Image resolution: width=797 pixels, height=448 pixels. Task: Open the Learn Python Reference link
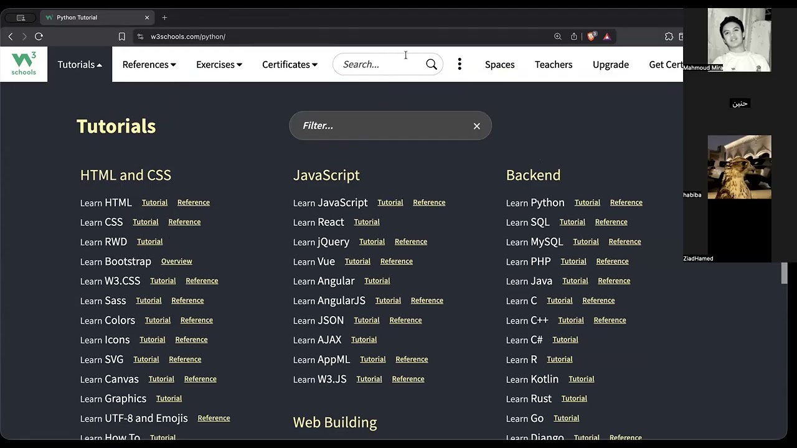coord(626,202)
